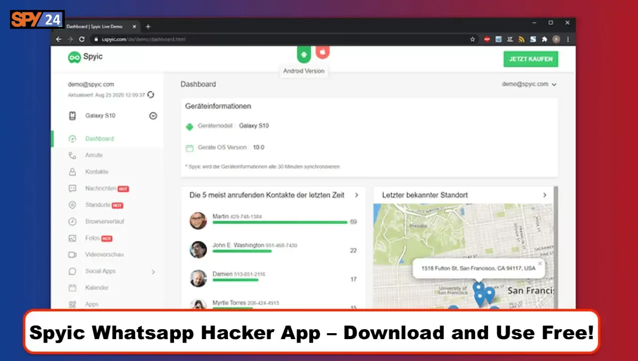Click the page scrollbar beside the map
Image resolution: width=638 pixels, height=361 pixels.
coord(556,247)
